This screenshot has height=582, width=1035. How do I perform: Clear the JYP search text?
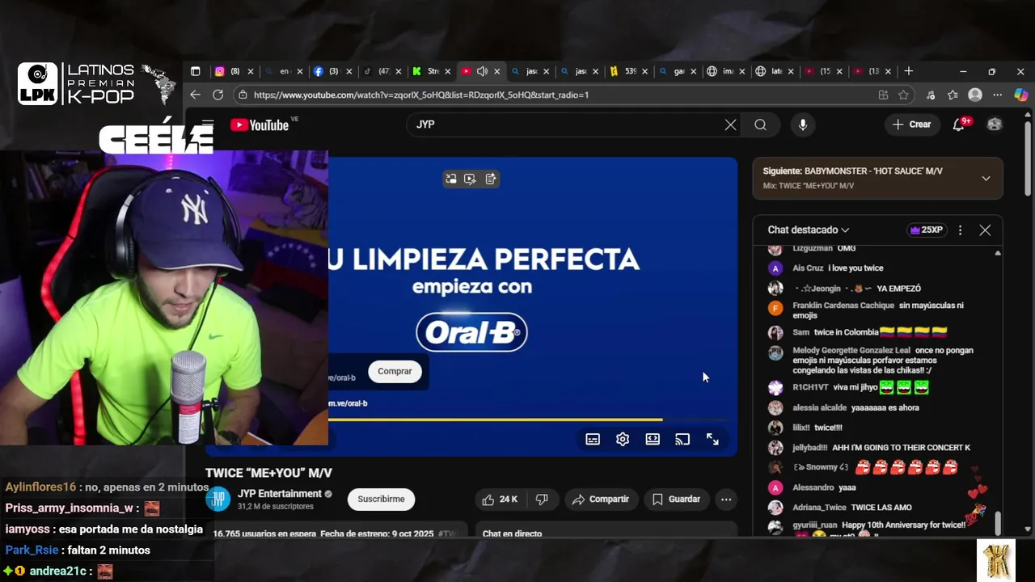(x=730, y=124)
